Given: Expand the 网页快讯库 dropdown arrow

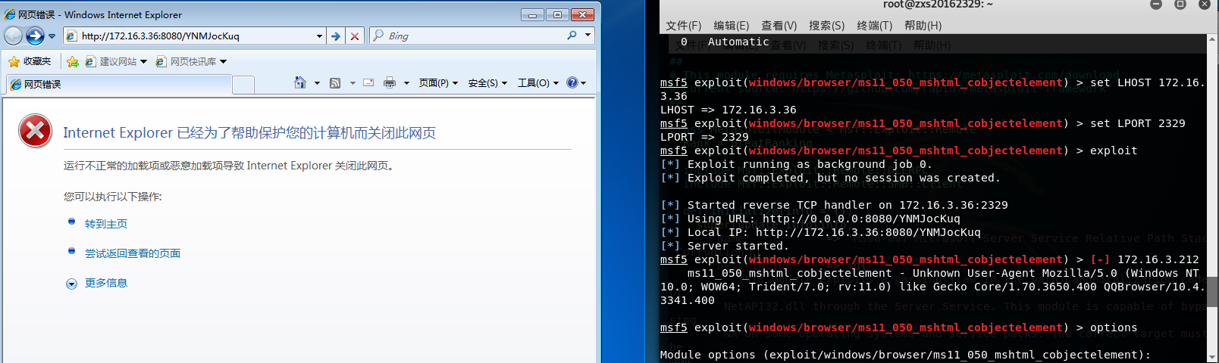Looking at the screenshot, I should (x=223, y=61).
